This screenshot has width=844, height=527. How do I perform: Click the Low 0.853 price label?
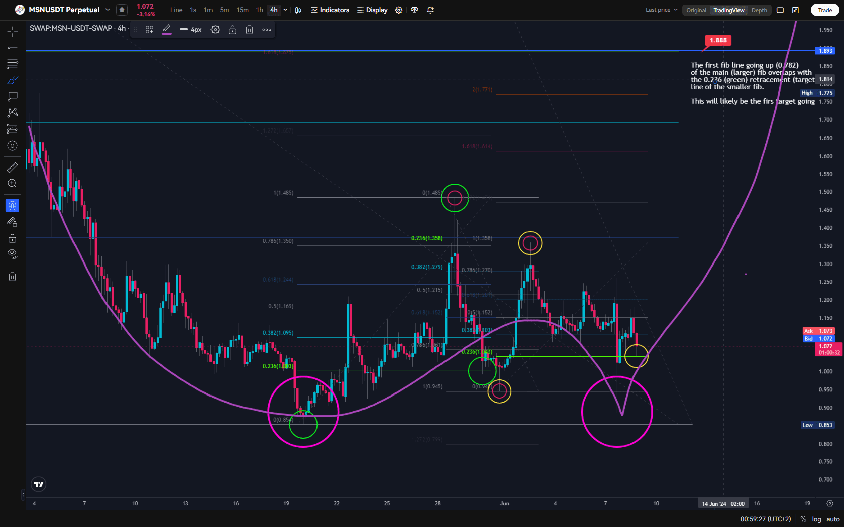click(x=817, y=425)
